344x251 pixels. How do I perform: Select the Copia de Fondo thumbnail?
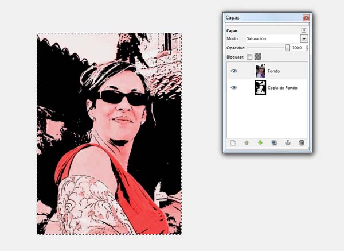[x=260, y=87]
